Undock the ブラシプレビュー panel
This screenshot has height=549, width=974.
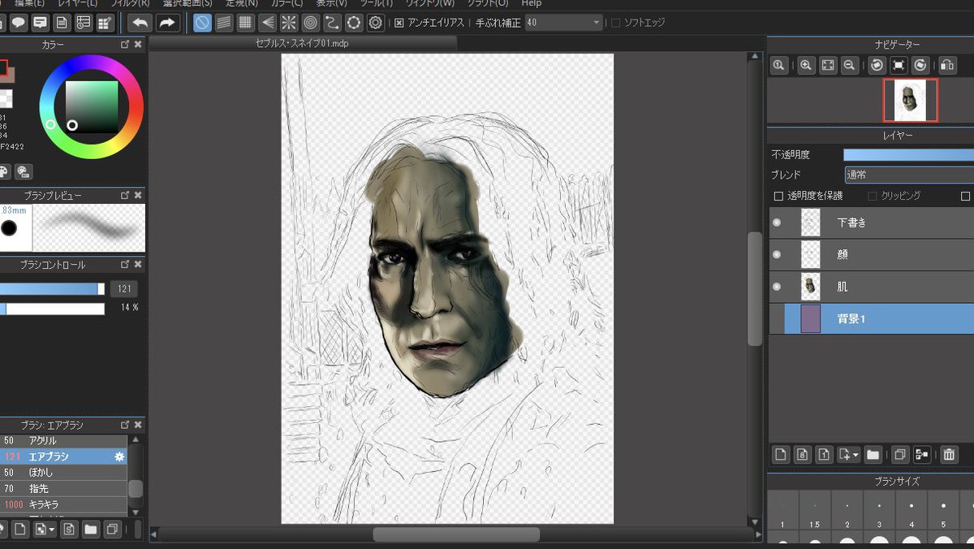coord(125,195)
